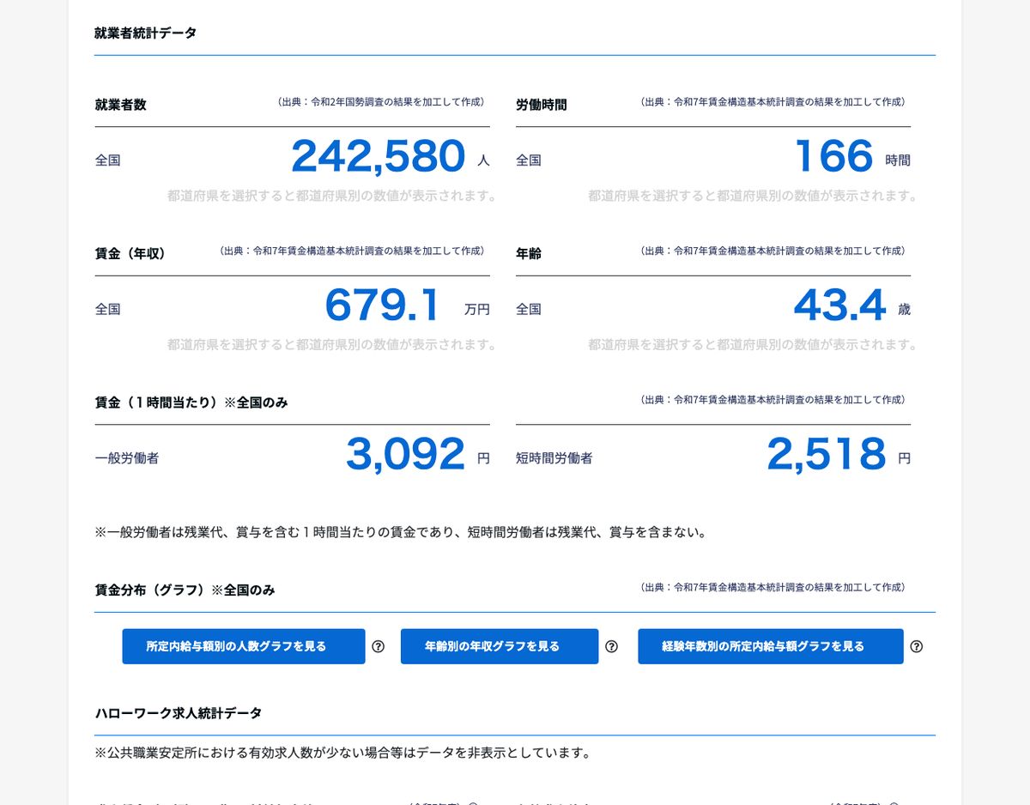The image size is (1030, 805).
Task: Click prefecture hint text under 43.4
Action: click(754, 345)
